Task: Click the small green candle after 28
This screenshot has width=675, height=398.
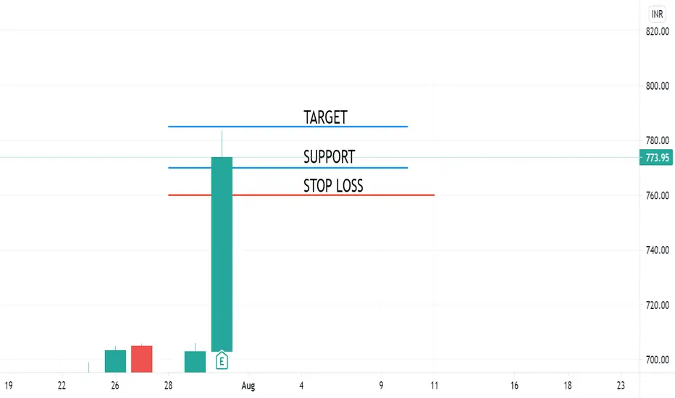Action: [x=195, y=361]
